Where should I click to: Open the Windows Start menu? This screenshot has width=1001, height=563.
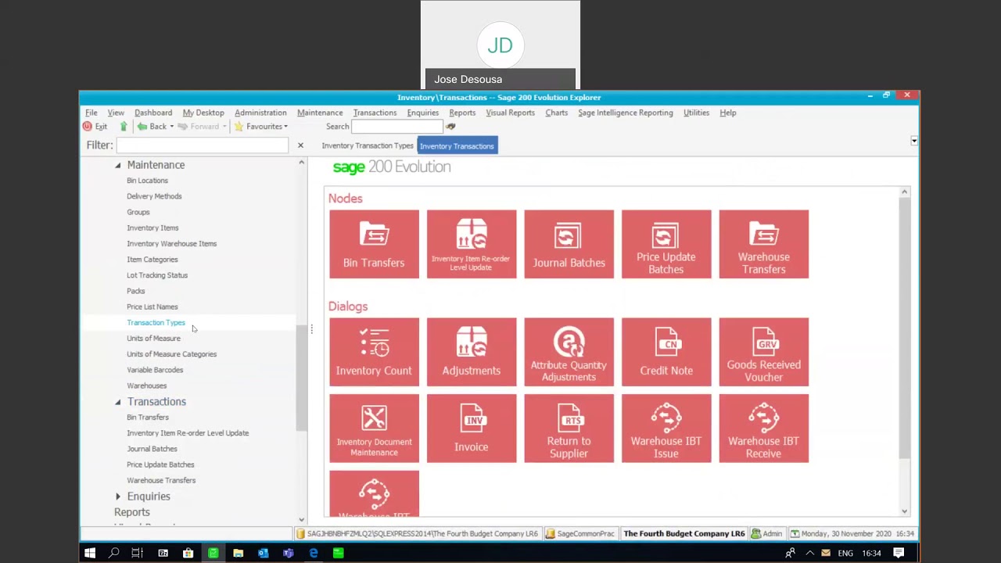pyautogui.click(x=90, y=554)
